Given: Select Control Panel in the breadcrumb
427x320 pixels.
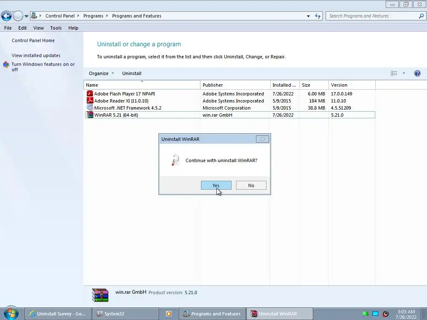Looking at the screenshot, I should coord(60,16).
